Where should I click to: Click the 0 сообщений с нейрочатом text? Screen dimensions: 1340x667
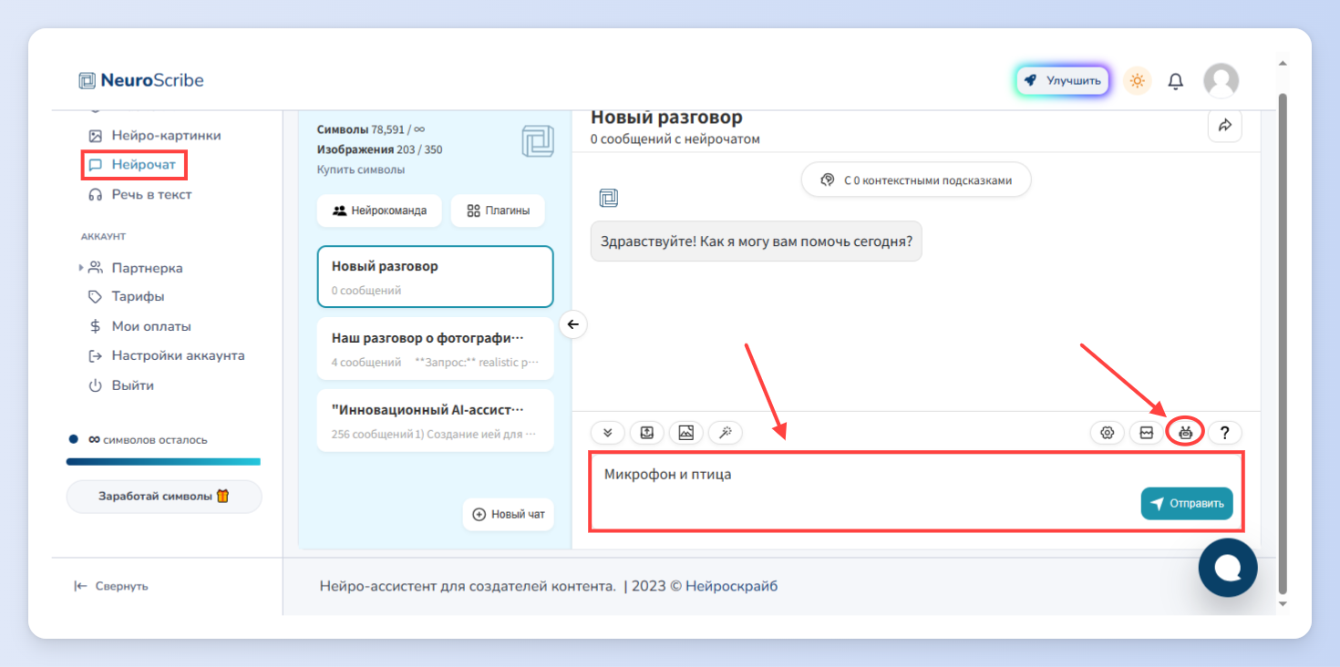click(x=675, y=139)
